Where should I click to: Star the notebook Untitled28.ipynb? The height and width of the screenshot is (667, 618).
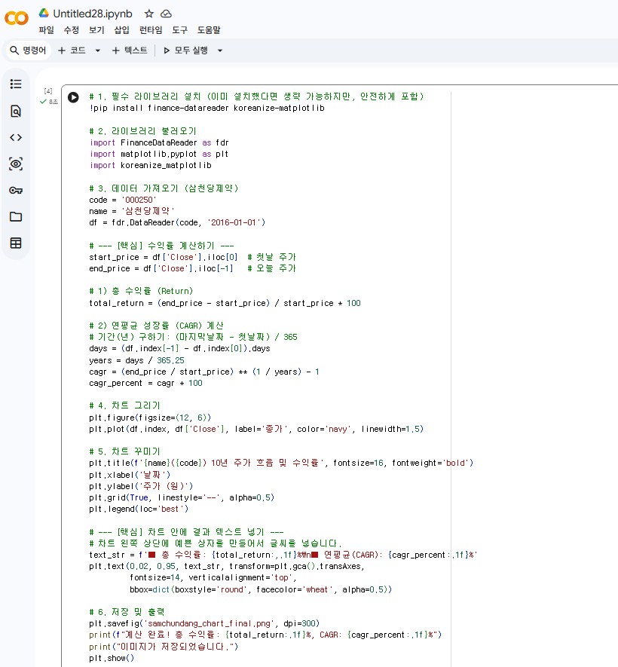coord(148,14)
